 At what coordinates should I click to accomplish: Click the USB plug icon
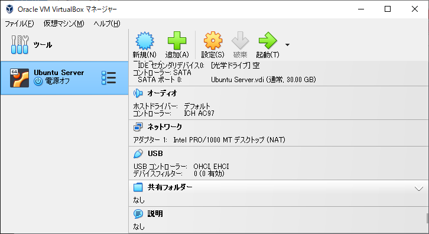click(x=138, y=154)
